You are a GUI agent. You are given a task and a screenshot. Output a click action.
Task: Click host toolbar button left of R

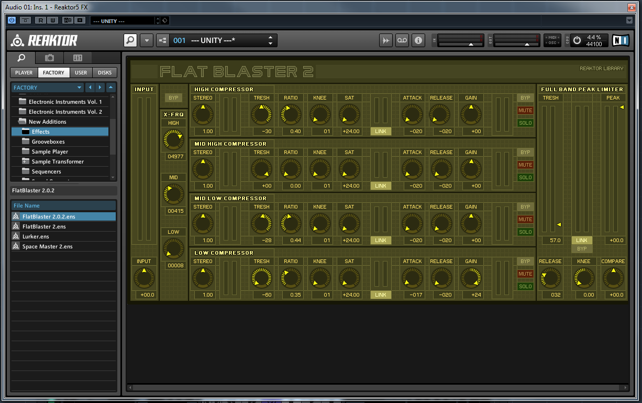[26, 20]
